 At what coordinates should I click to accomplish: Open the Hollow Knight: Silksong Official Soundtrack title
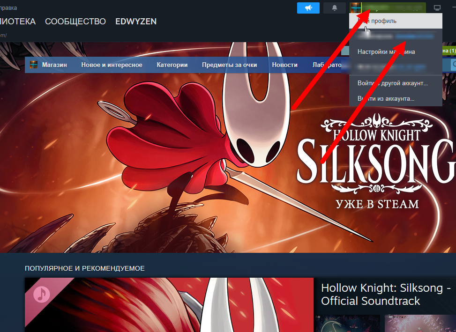pos(386,294)
